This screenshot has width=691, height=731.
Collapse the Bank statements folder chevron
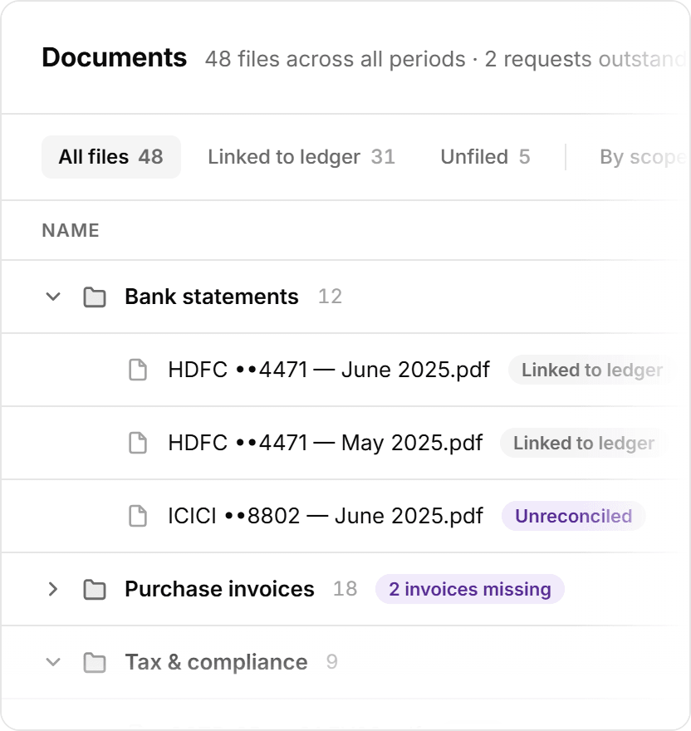(x=53, y=297)
